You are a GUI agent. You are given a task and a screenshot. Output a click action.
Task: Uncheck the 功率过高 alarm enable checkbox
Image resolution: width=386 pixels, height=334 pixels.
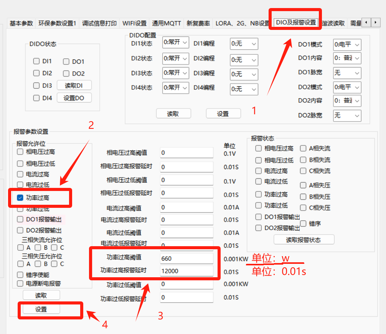(20, 198)
